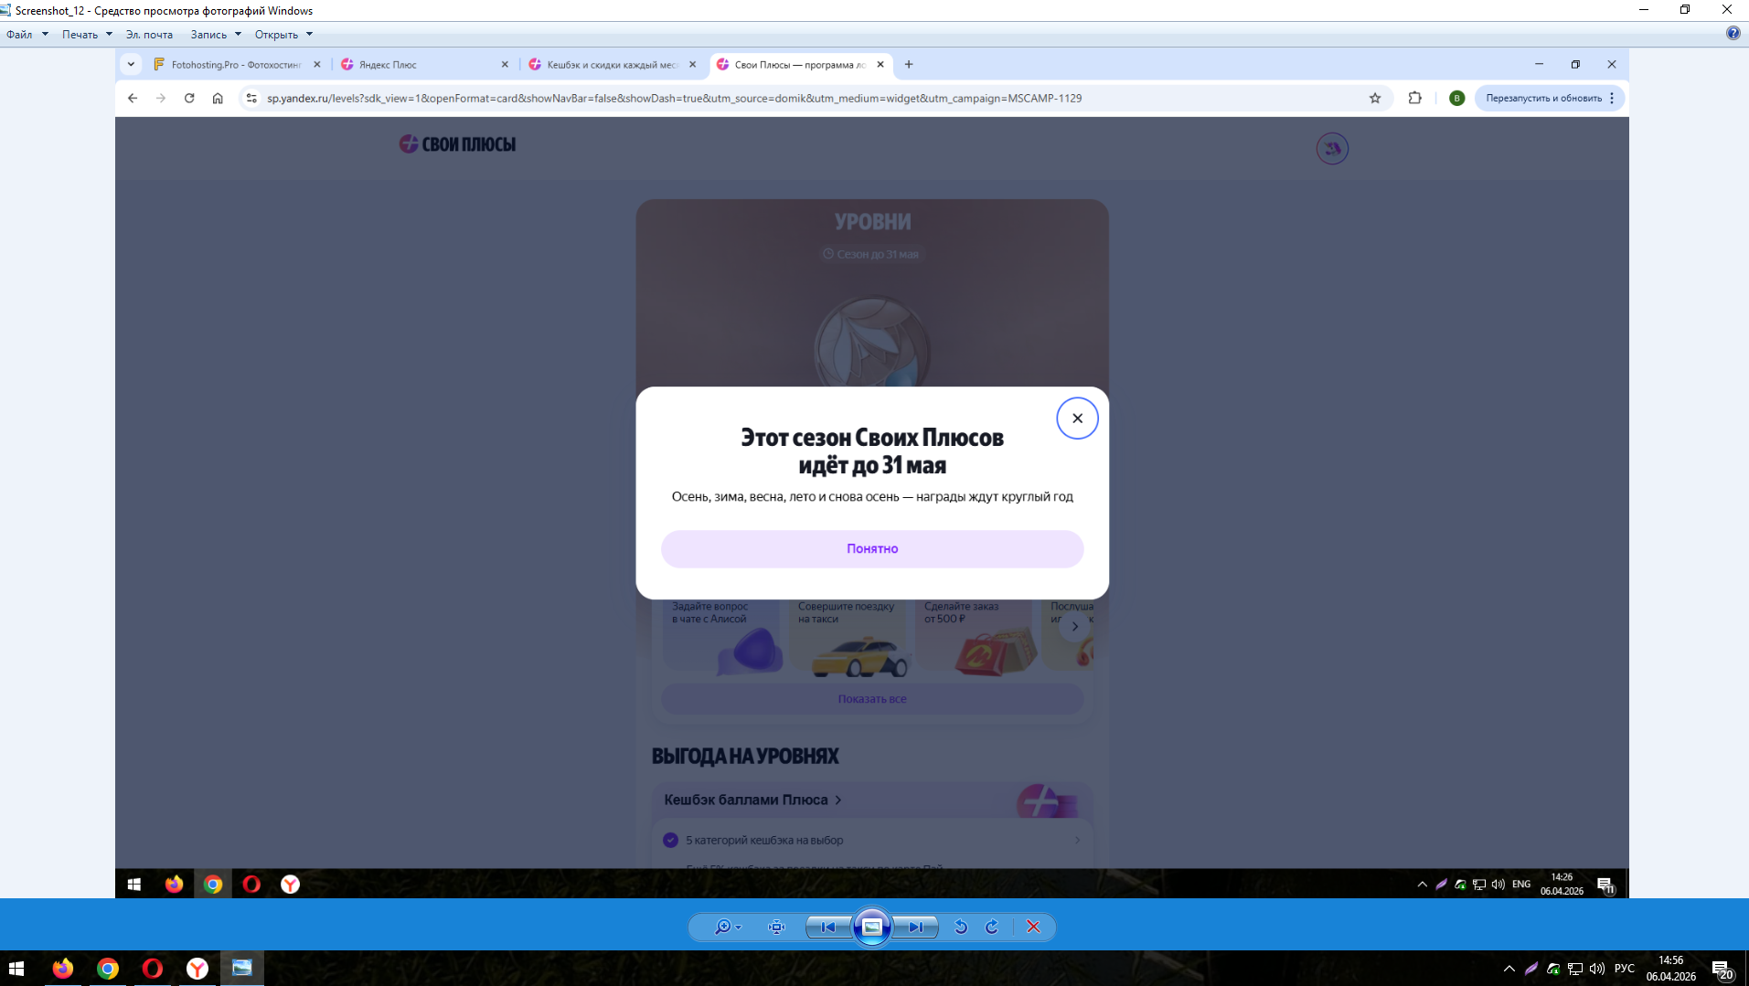Viewport: 1749px width, 986px height.
Task: Click the Photo Viewer icon on the taskbar
Action: [x=242, y=969]
